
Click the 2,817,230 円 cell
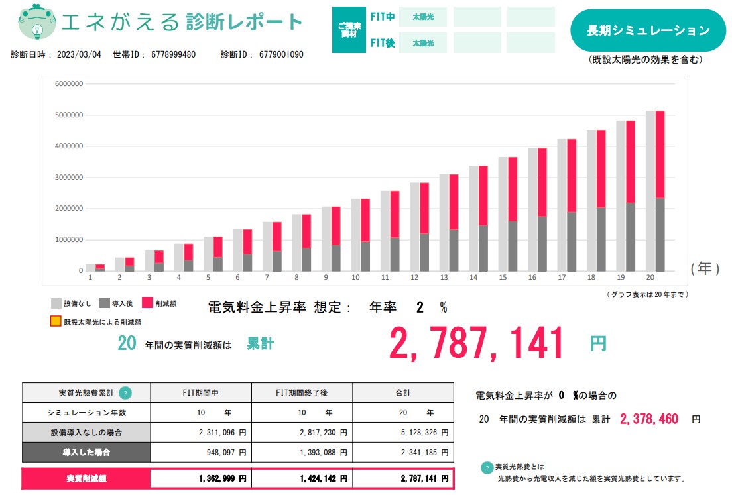[302, 433]
